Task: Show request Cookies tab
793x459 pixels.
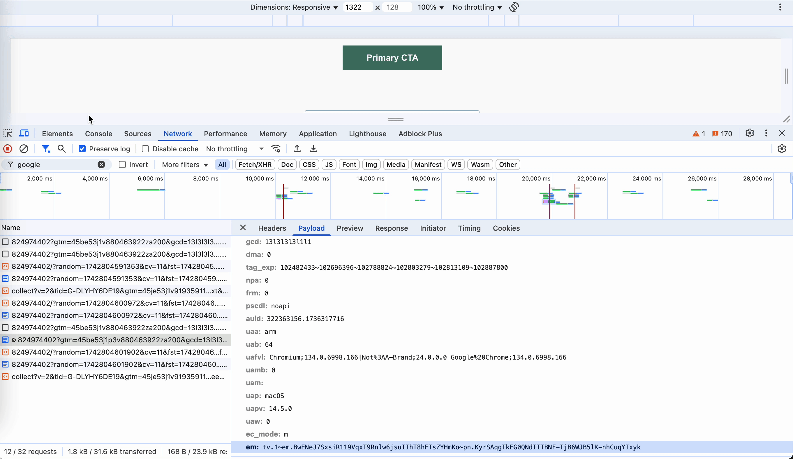Action: [506, 228]
